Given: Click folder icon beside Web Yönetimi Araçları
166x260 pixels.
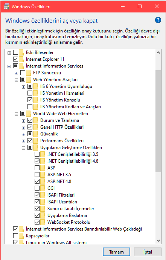Looking at the screenshot, I should pos(29,80).
